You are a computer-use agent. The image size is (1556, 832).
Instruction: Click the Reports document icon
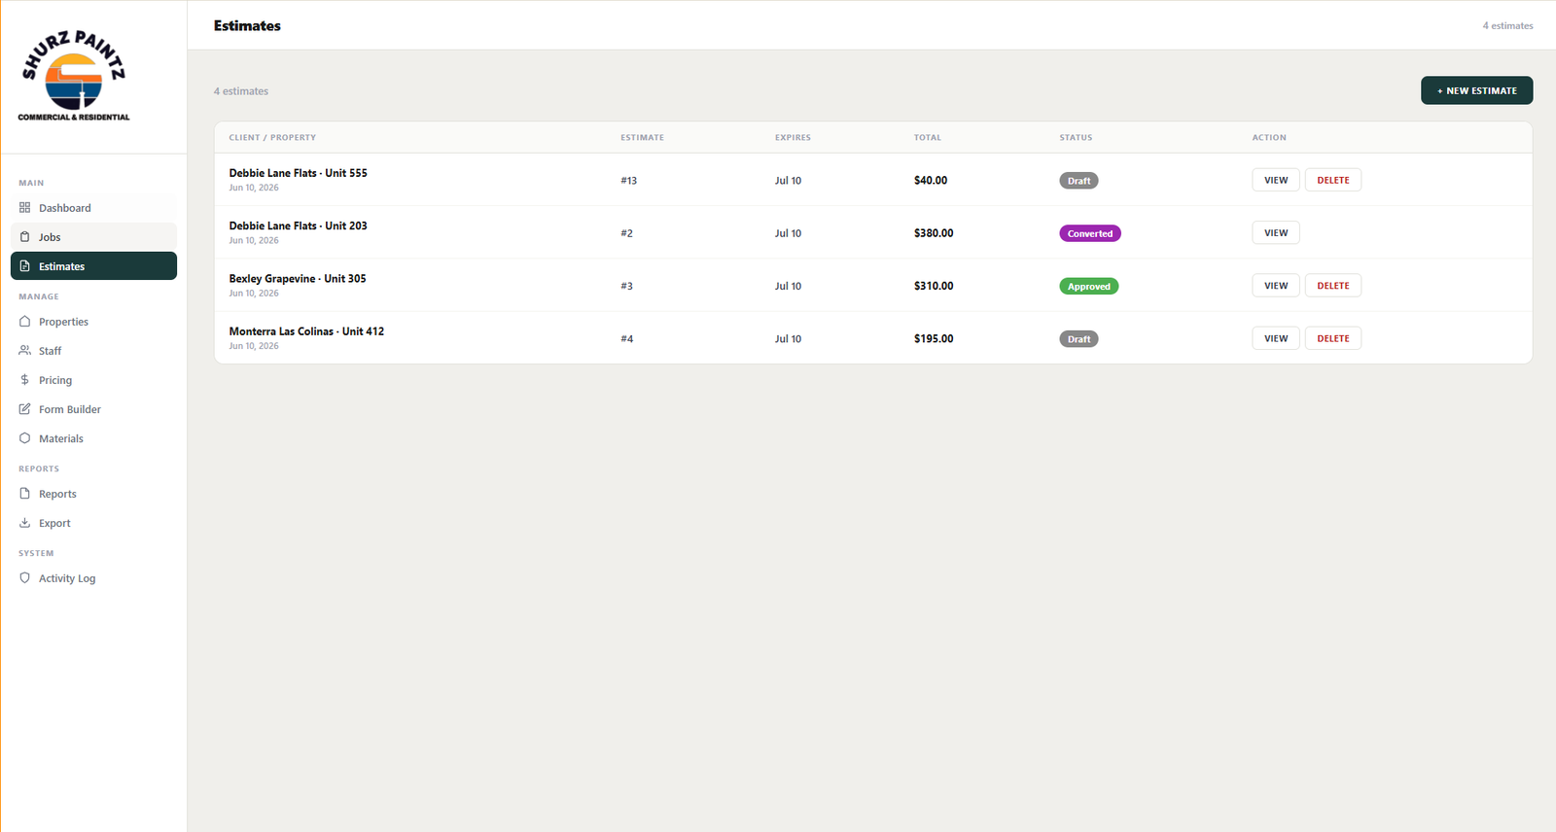coord(25,494)
